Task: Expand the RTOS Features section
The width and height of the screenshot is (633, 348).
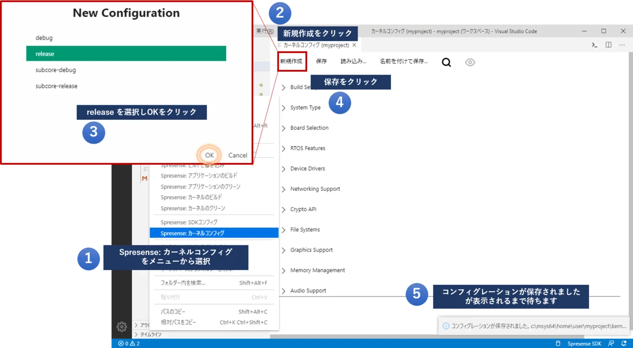Action: tap(304, 148)
